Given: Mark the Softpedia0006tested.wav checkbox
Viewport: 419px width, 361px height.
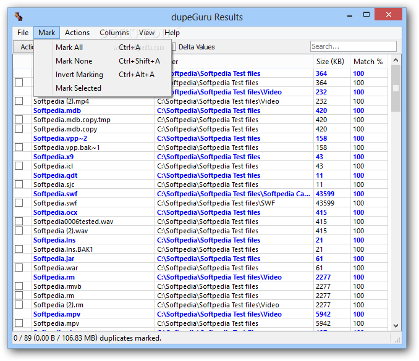Looking at the screenshot, I should click(19, 222).
